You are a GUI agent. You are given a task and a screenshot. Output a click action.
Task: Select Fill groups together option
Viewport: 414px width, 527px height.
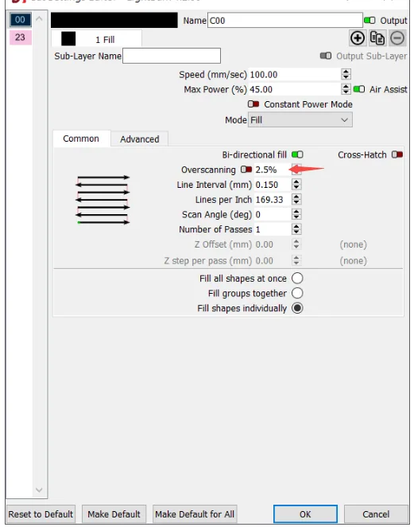pyautogui.click(x=297, y=293)
